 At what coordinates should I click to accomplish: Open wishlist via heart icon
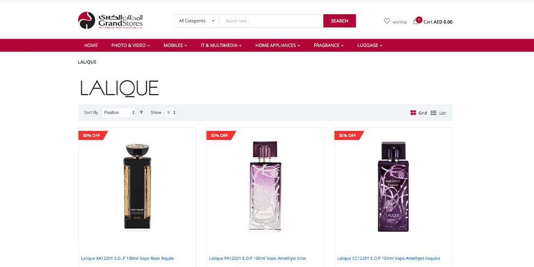[387, 21]
